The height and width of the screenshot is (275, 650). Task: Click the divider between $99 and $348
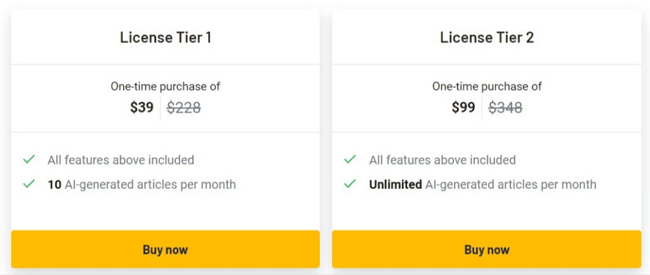[x=482, y=108]
